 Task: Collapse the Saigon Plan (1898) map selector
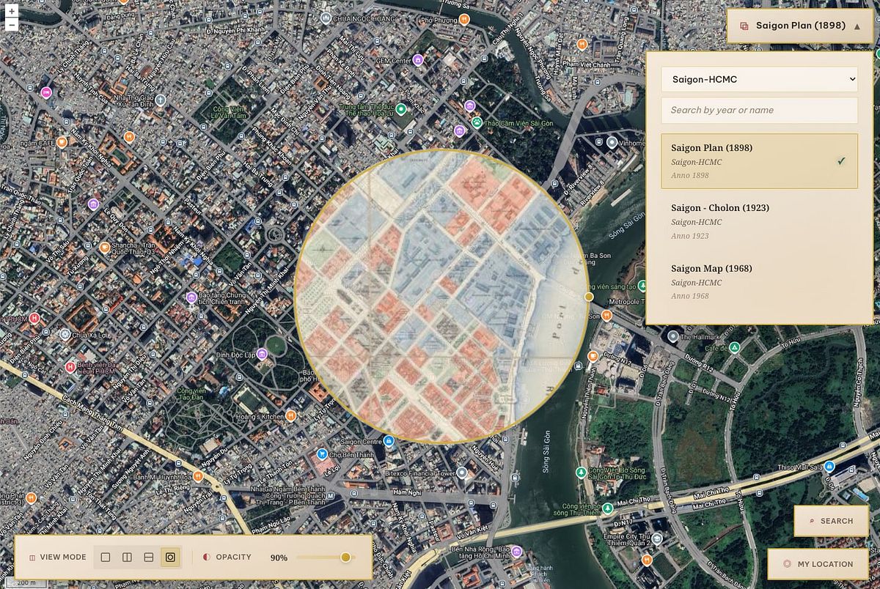point(857,26)
